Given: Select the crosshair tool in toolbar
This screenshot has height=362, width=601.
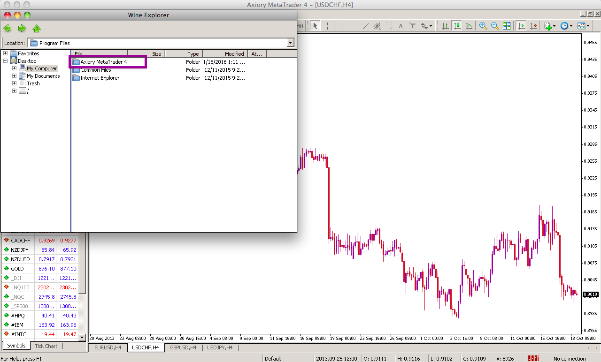Looking at the screenshot, I should click(x=327, y=26).
